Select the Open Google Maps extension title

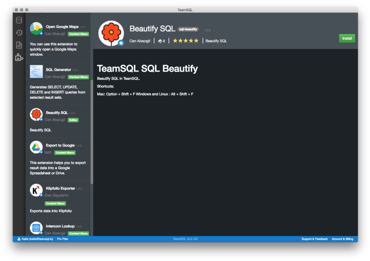coord(62,27)
